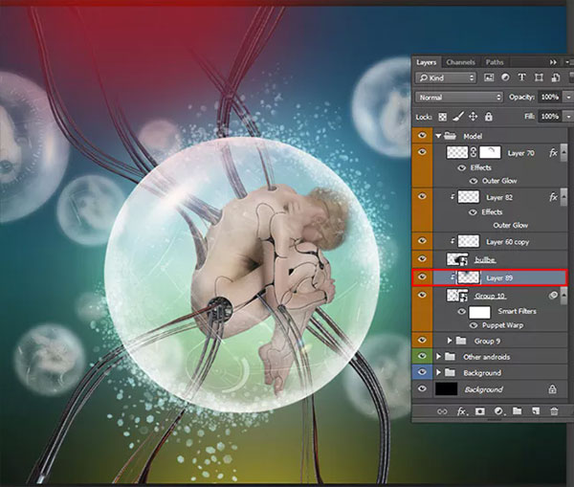
Task: Collapse the Model group folder
Action: tap(438, 136)
